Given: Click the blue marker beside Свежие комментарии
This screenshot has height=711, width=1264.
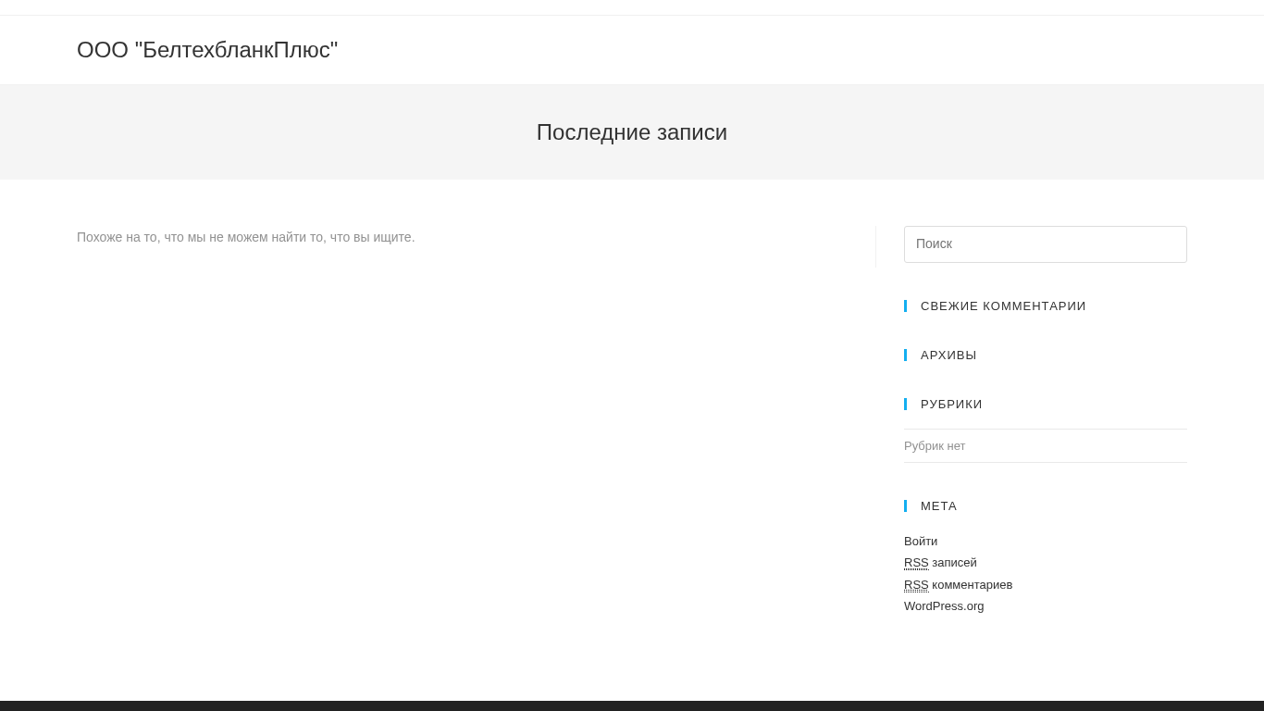Looking at the screenshot, I should tap(906, 306).
